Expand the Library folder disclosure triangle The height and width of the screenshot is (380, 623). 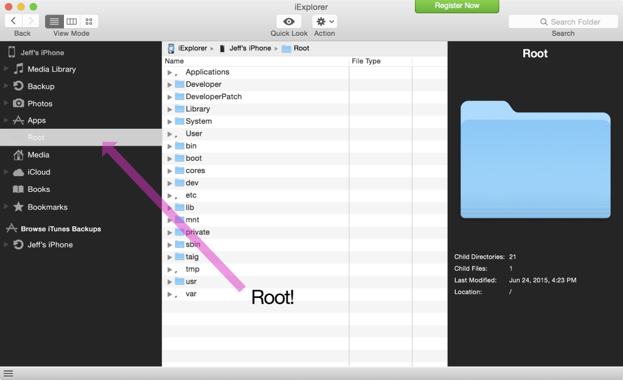[x=170, y=109]
